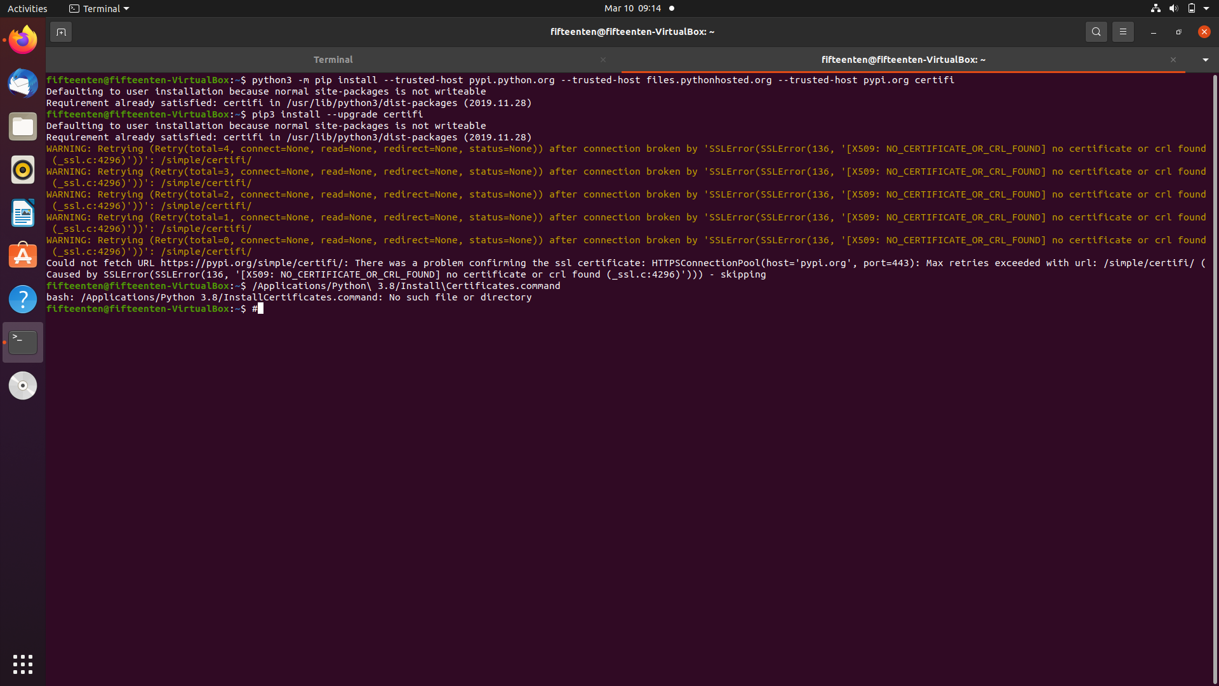
Task: Close the first Terminal tab
Action: 603,60
